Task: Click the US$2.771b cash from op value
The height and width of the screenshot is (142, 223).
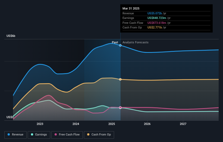Action: pyautogui.click(x=155, y=28)
